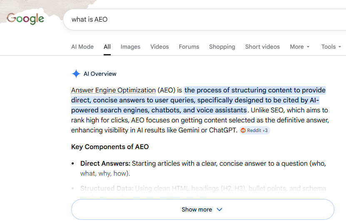Click the AI Overview sparkle icon
This screenshot has width=346, height=224.
pos(76,74)
